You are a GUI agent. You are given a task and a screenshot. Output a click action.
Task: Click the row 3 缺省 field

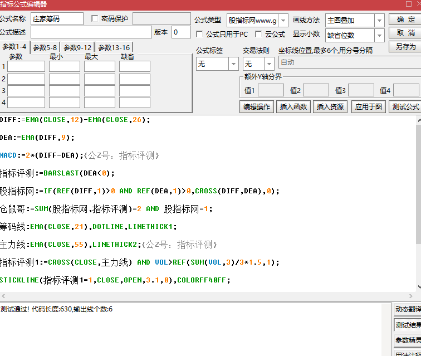click(x=135, y=91)
